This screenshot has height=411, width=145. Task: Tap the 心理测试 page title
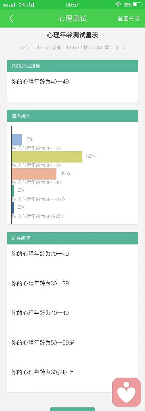(72, 19)
